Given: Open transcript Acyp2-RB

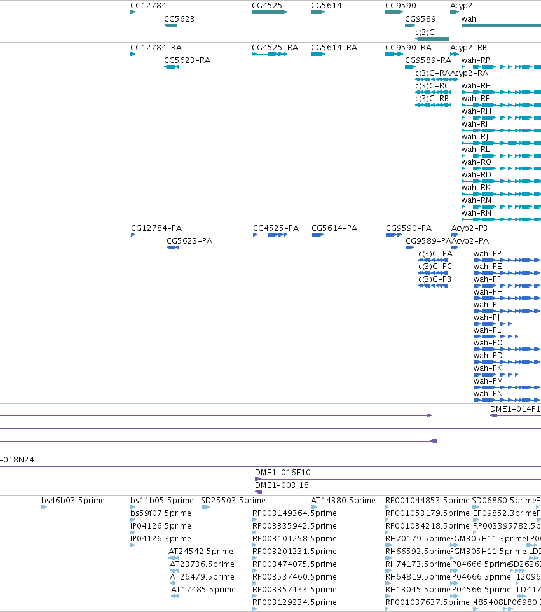Looking at the screenshot, I should (x=468, y=48).
